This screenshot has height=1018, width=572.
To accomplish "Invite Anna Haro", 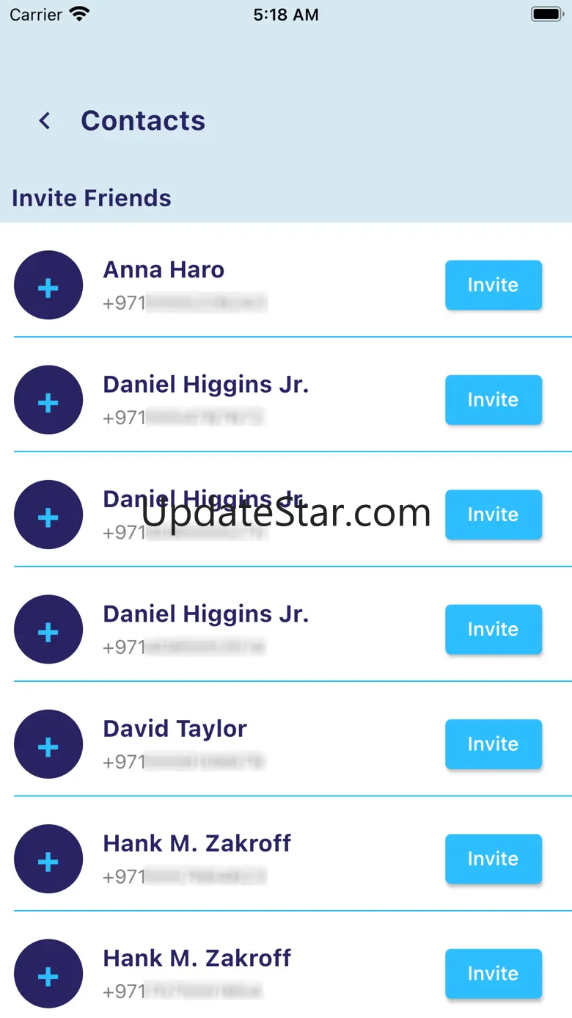I will pyautogui.click(x=494, y=285).
